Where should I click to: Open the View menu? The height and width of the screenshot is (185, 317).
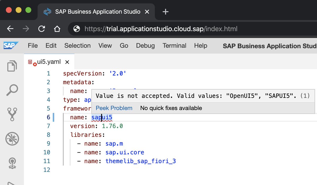[x=105, y=46]
